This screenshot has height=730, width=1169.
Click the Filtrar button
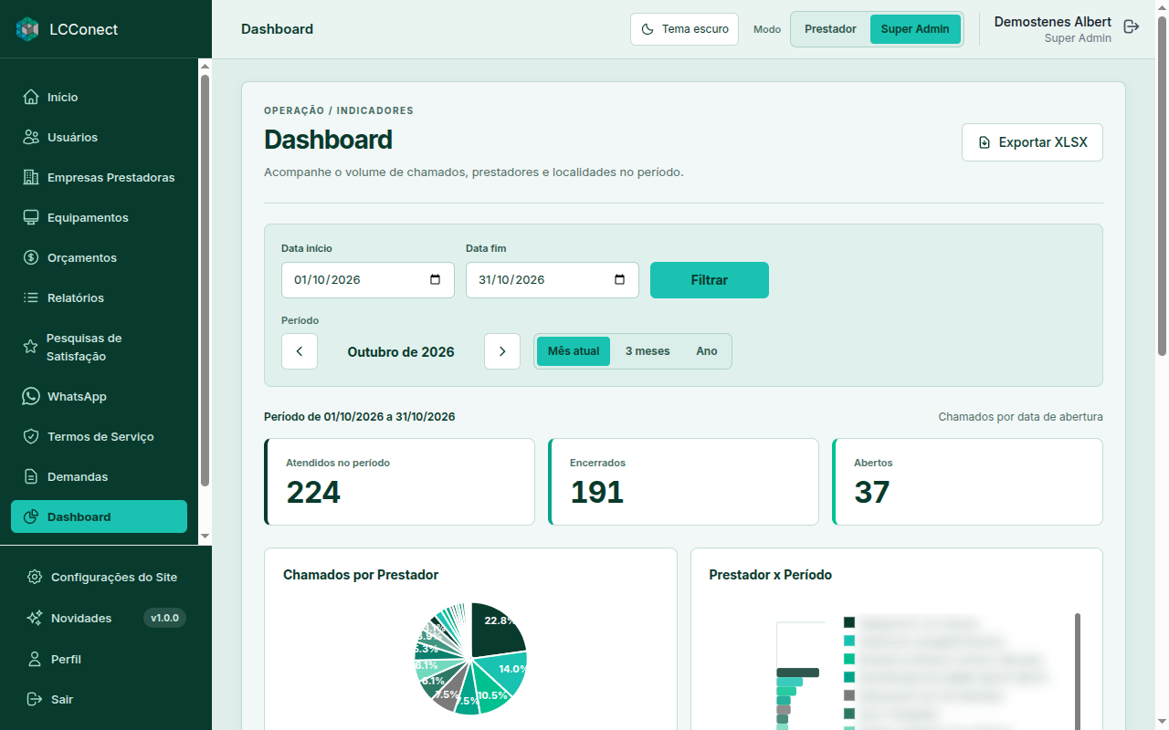coord(710,280)
